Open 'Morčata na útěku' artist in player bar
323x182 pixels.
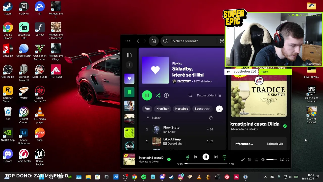coord(148,162)
